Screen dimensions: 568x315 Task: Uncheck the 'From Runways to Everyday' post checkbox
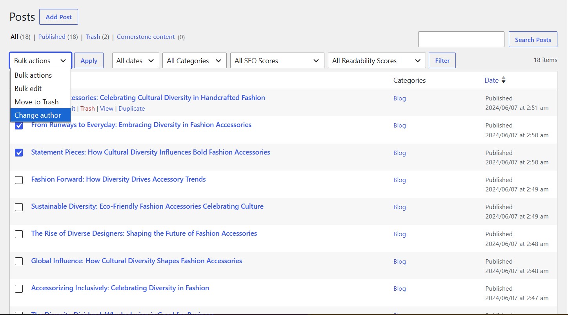tap(19, 126)
